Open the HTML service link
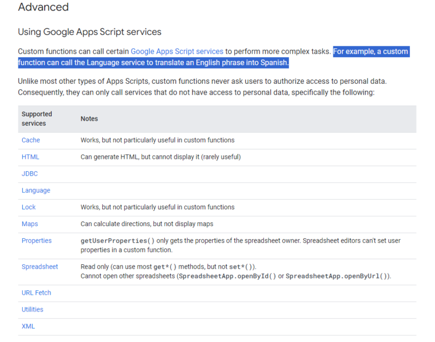The height and width of the screenshot is (342, 435). point(30,157)
